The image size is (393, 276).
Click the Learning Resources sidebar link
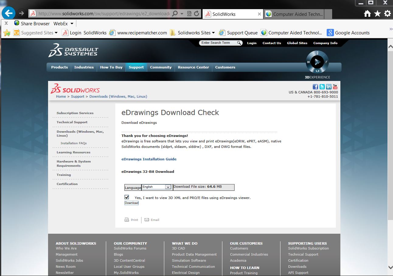click(x=73, y=152)
